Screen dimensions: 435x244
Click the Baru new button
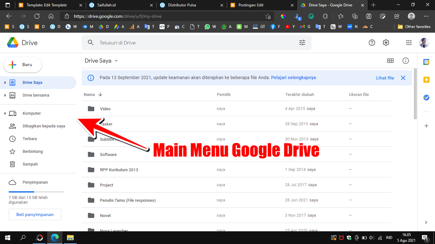22,65
